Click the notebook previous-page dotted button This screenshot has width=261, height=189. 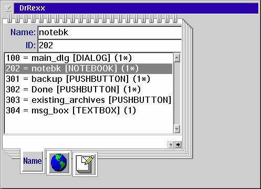pos(171,145)
